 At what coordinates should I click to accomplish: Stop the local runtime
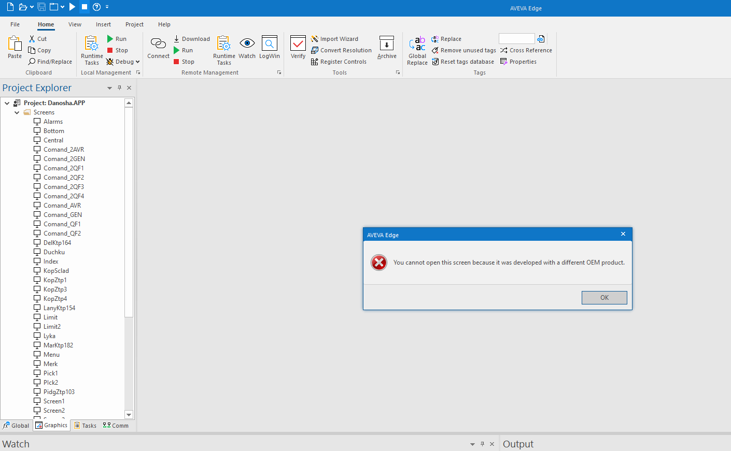(117, 50)
